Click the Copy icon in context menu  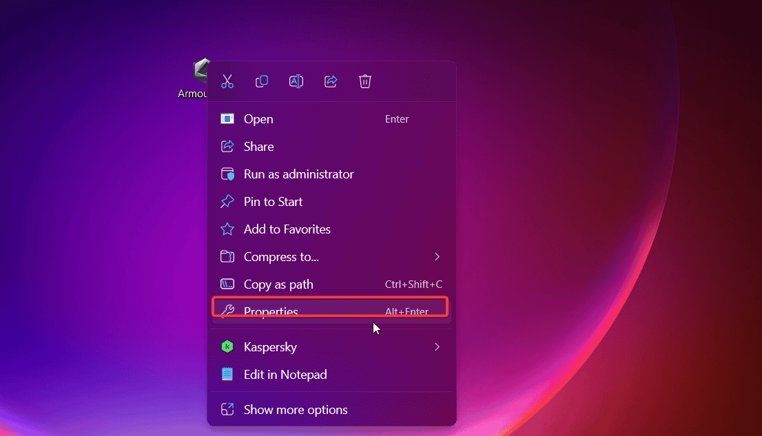click(x=261, y=81)
